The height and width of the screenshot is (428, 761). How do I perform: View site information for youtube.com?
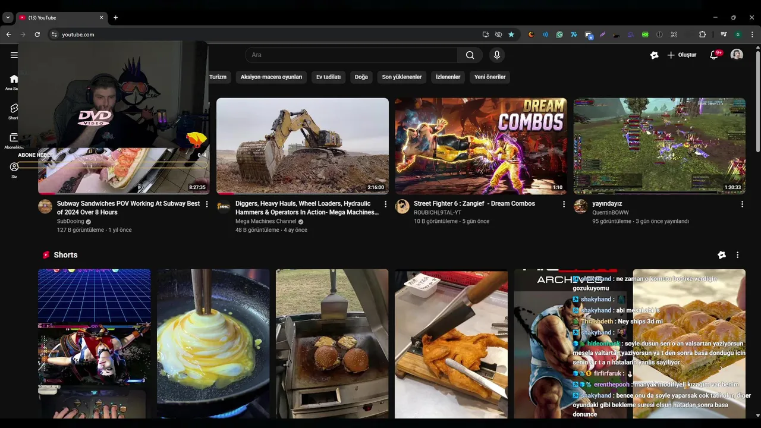coord(54,34)
